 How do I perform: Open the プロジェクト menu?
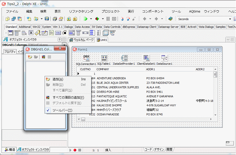pos(111,11)
